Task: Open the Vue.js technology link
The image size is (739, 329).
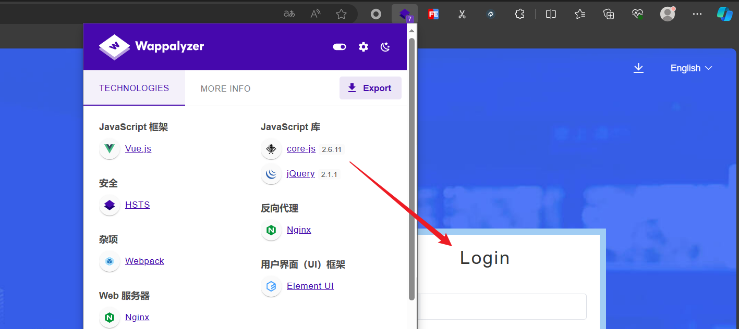Action: coord(138,148)
